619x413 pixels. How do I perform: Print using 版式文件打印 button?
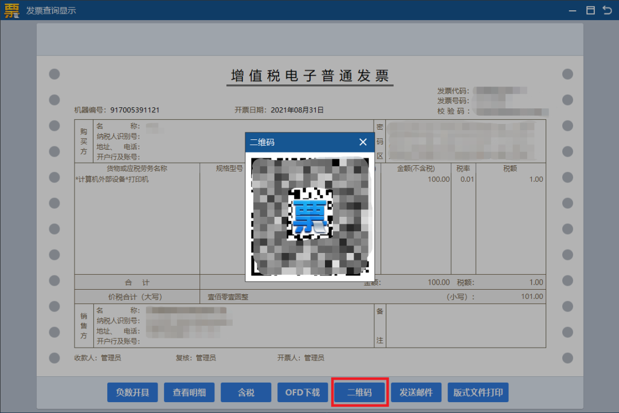click(478, 392)
